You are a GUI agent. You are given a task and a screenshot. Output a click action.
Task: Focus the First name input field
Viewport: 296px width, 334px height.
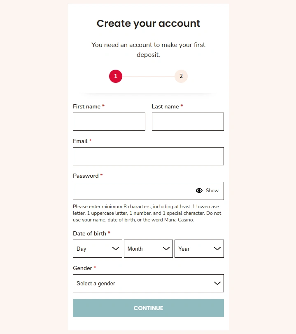click(109, 122)
